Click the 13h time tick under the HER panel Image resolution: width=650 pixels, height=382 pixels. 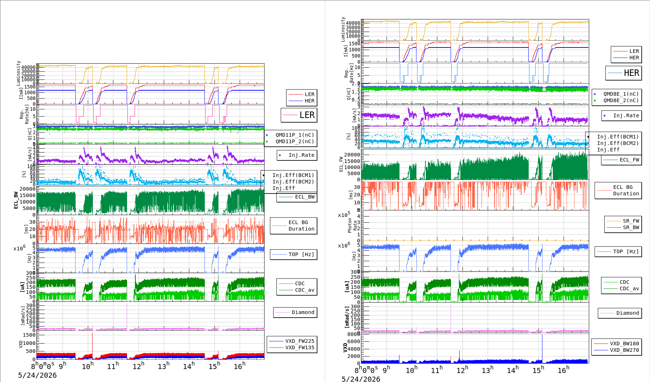click(x=488, y=370)
